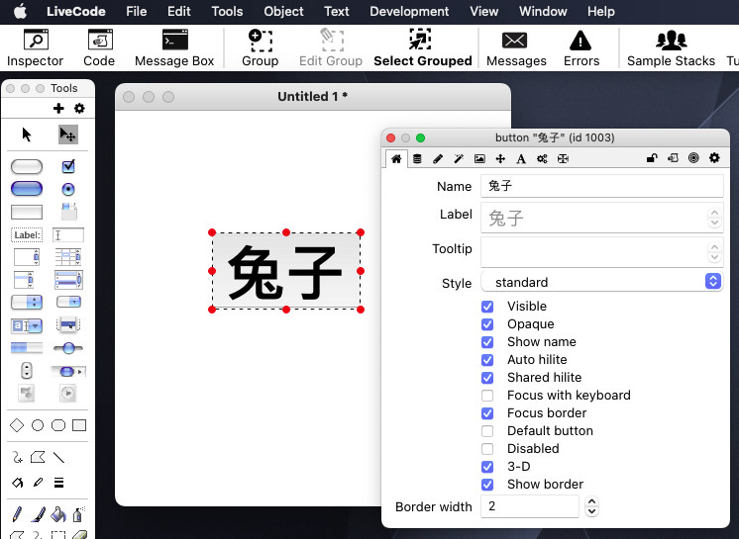This screenshot has height=539, width=739.
Task: Open the Custom Properties database tab
Action: pyautogui.click(x=417, y=158)
